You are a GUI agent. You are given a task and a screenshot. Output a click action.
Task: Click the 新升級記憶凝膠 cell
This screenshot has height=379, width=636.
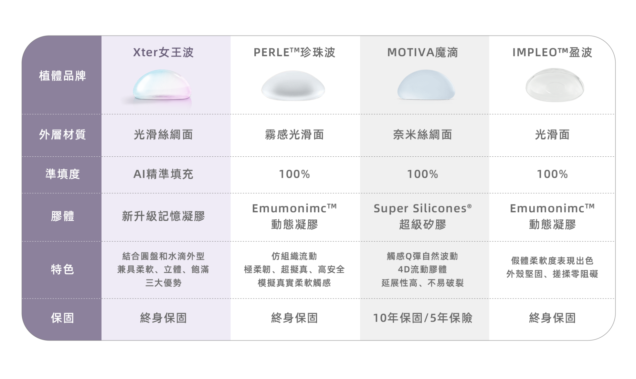[163, 216]
